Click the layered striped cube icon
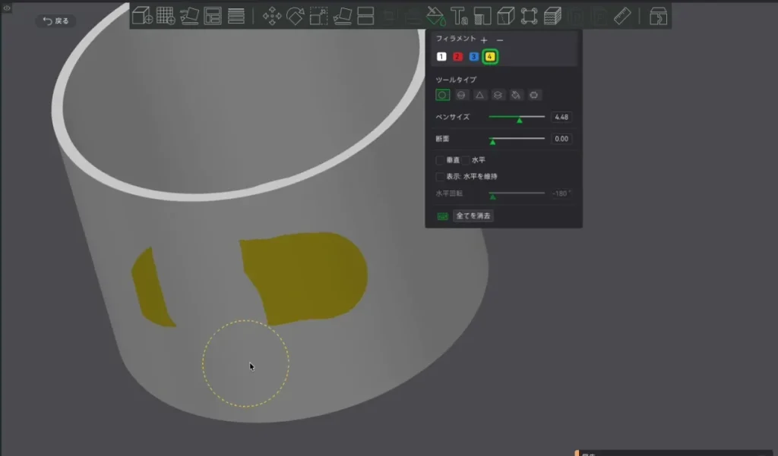Screen dimensions: 778x456 click(552, 16)
